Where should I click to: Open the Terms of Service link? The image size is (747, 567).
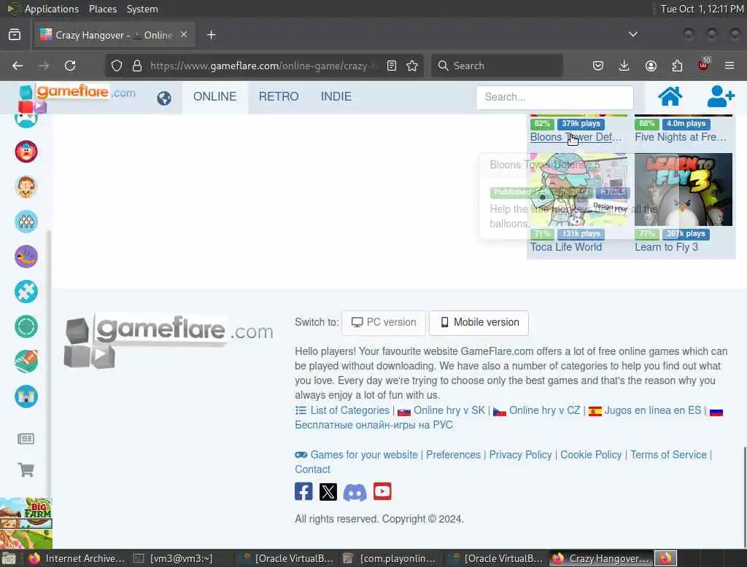coord(668,455)
